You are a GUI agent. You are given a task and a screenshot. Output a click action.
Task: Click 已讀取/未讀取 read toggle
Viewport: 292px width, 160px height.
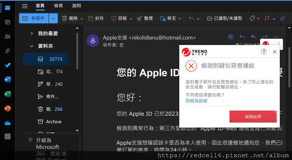(224, 18)
